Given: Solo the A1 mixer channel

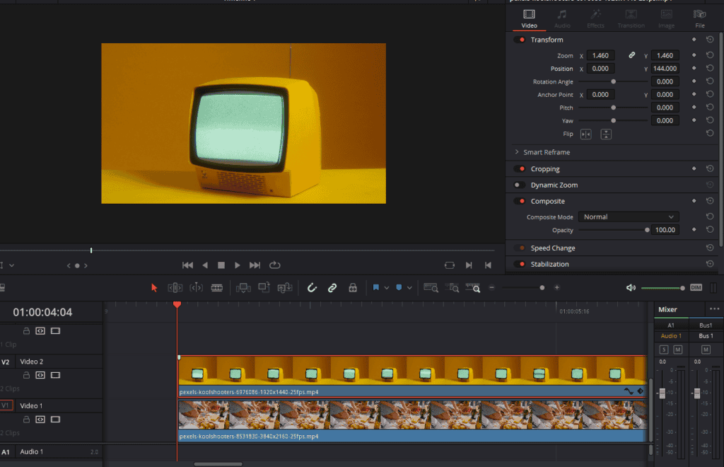Looking at the screenshot, I should [664, 350].
